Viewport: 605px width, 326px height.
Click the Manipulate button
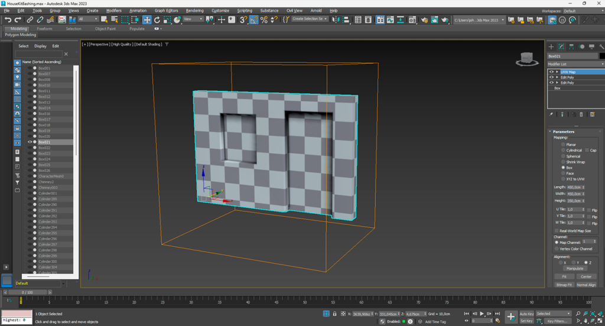click(x=574, y=268)
